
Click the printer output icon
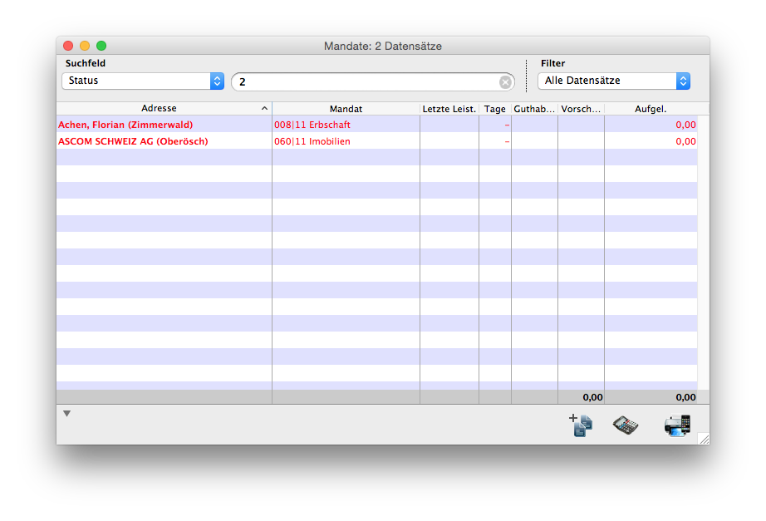click(677, 425)
